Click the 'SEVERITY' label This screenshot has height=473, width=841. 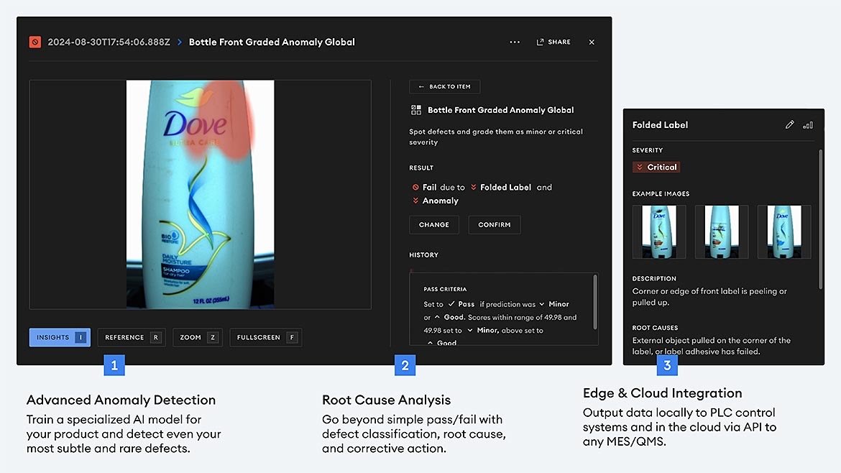[x=648, y=150]
